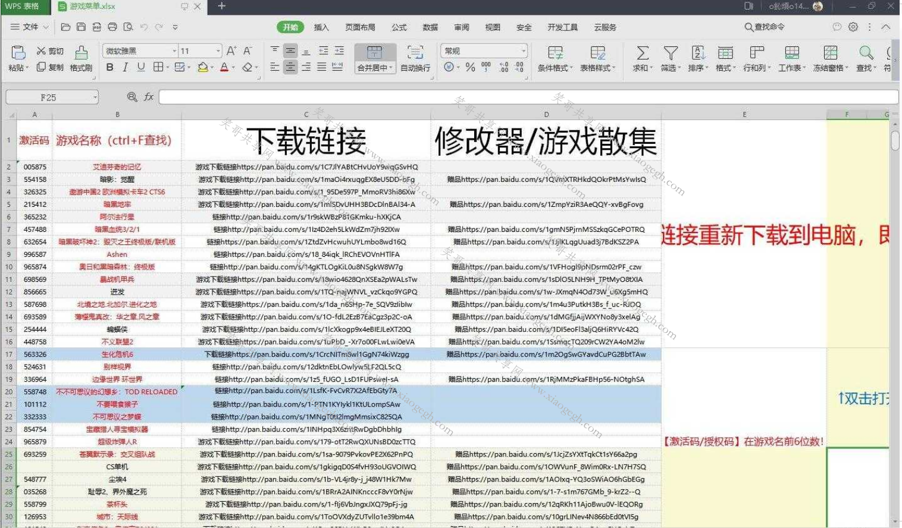Image resolution: width=902 pixels, height=528 pixels.
Task: Export to PDF using the PDF icon
Action: point(96,27)
